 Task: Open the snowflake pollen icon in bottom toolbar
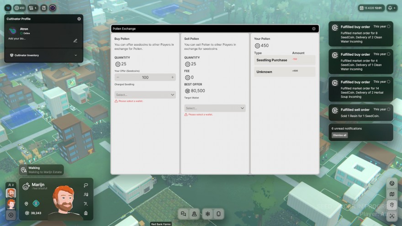click(208, 214)
